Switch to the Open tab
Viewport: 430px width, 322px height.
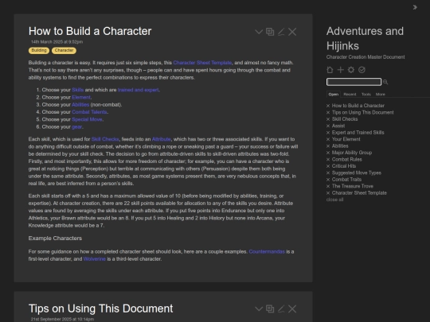334,94
